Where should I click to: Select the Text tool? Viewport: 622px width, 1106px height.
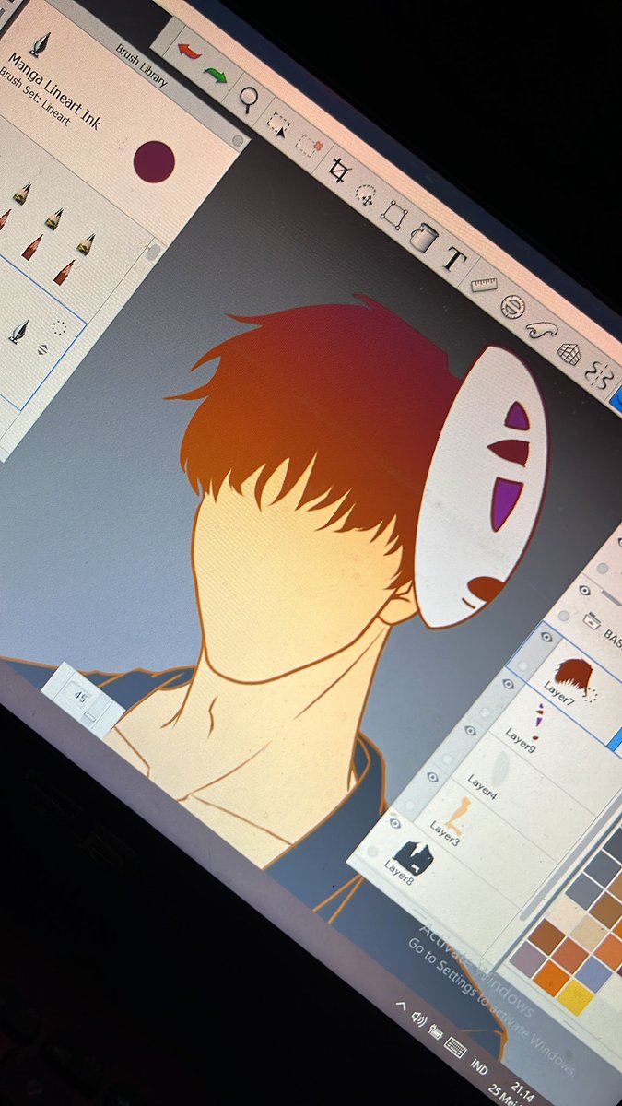[x=453, y=260]
